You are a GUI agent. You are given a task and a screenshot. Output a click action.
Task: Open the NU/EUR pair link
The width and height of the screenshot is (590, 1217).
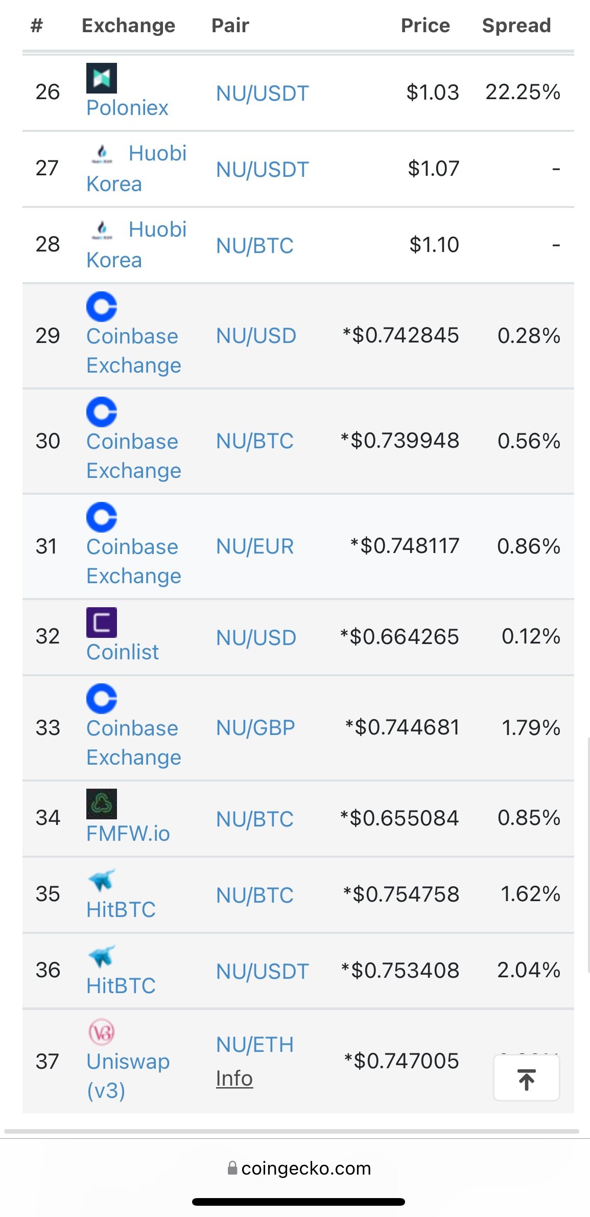255,546
